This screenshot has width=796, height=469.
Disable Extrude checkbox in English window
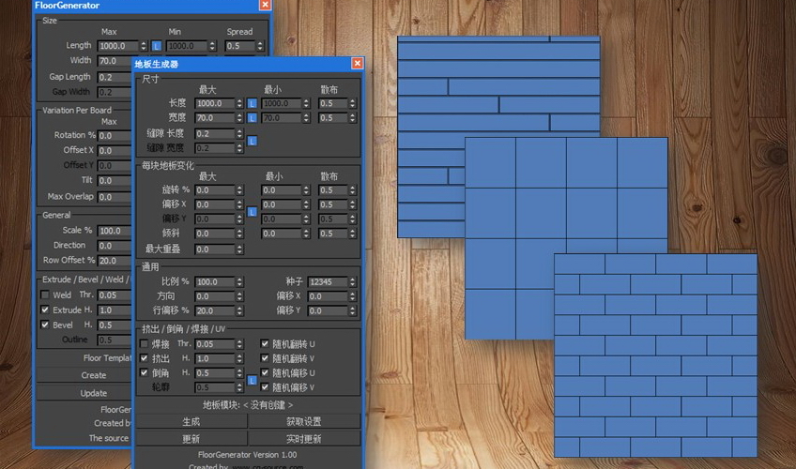click(45, 310)
